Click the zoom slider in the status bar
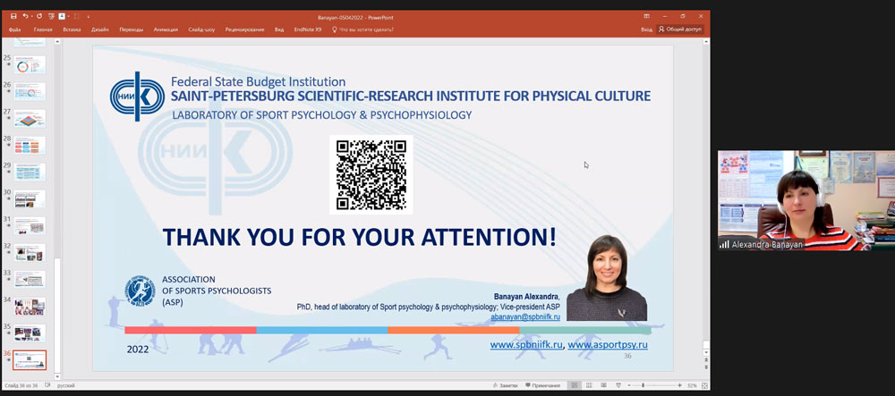The width and height of the screenshot is (895, 396). pyautogui.click(x=653, y=386)
